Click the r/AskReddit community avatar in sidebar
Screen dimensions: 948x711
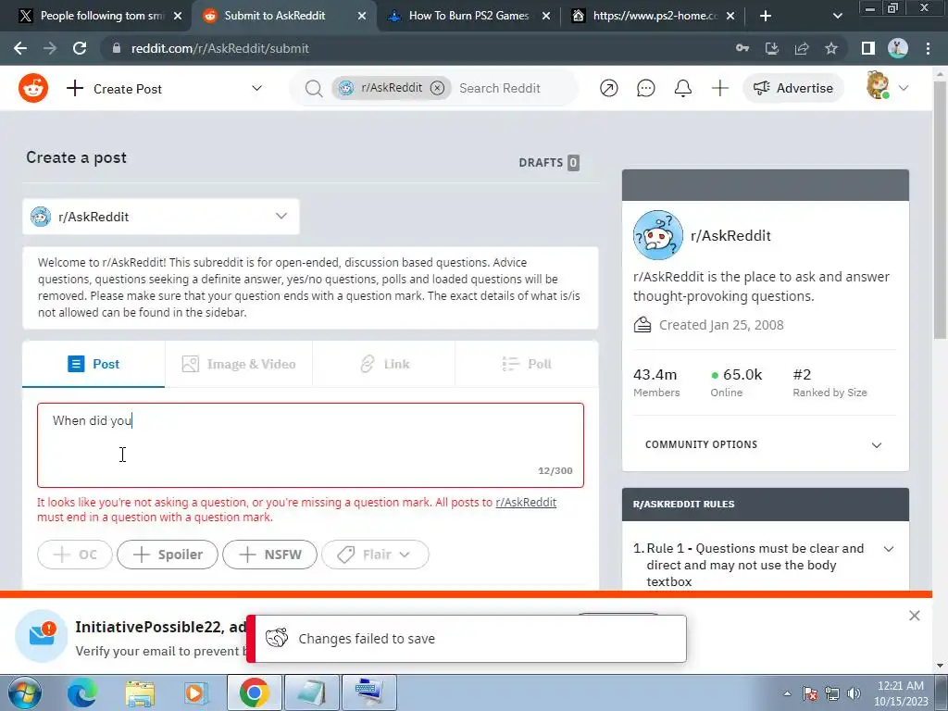[x=658, y=235]
